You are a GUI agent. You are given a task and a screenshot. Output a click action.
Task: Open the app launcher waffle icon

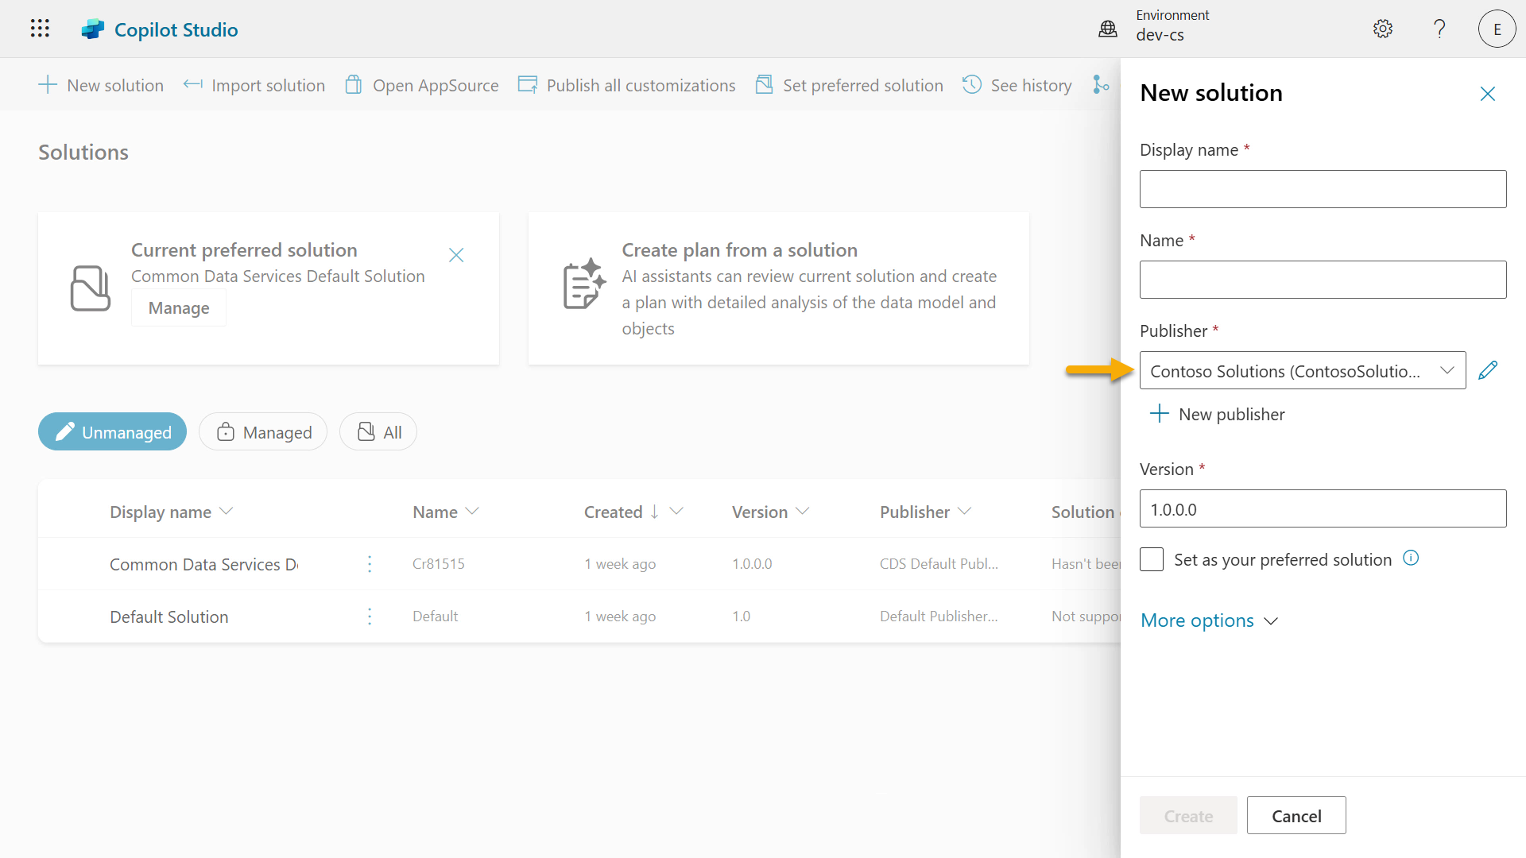tap(40, 29)
